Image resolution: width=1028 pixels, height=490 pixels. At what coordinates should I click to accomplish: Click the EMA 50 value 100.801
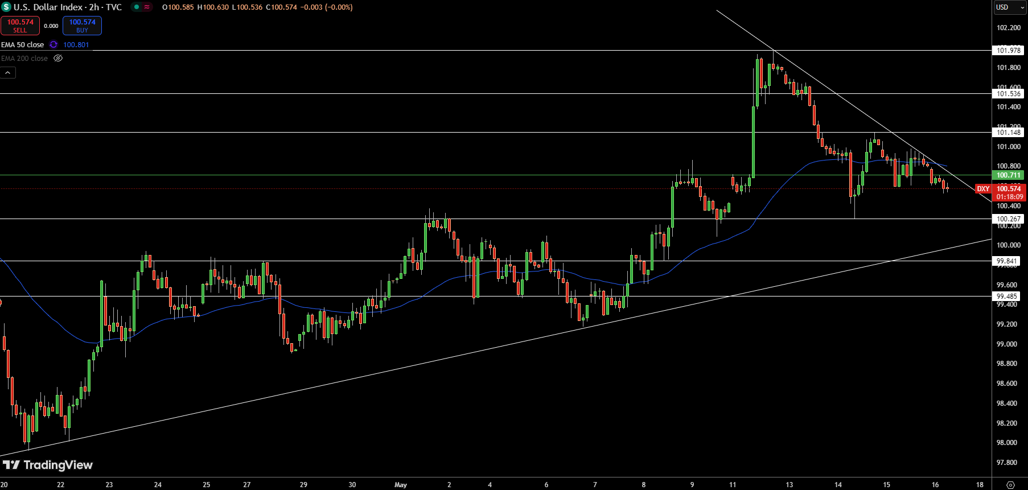pos(76,44)
